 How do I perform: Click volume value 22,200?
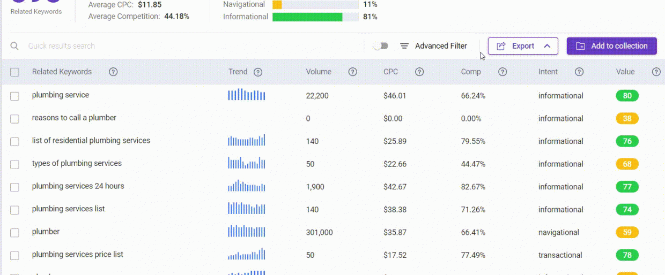[x=317, y=96]
